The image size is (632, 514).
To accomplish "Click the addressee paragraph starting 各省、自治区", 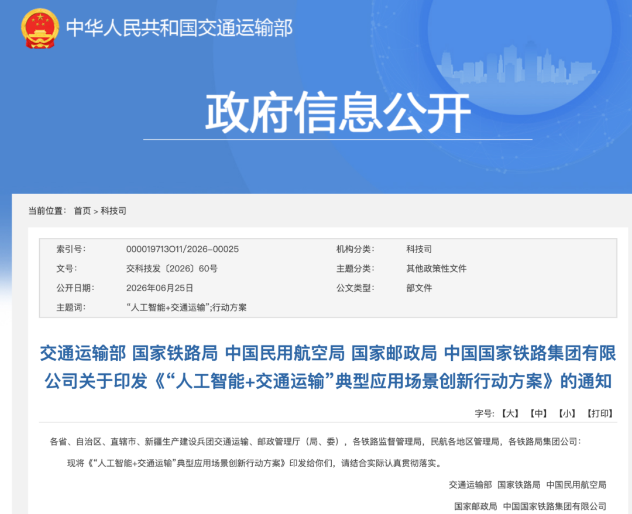I will tap(315, 441).
